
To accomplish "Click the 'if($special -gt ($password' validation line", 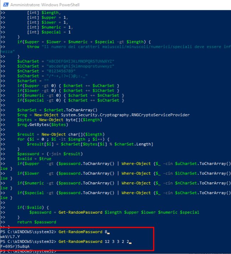I will tap(124, 192).
